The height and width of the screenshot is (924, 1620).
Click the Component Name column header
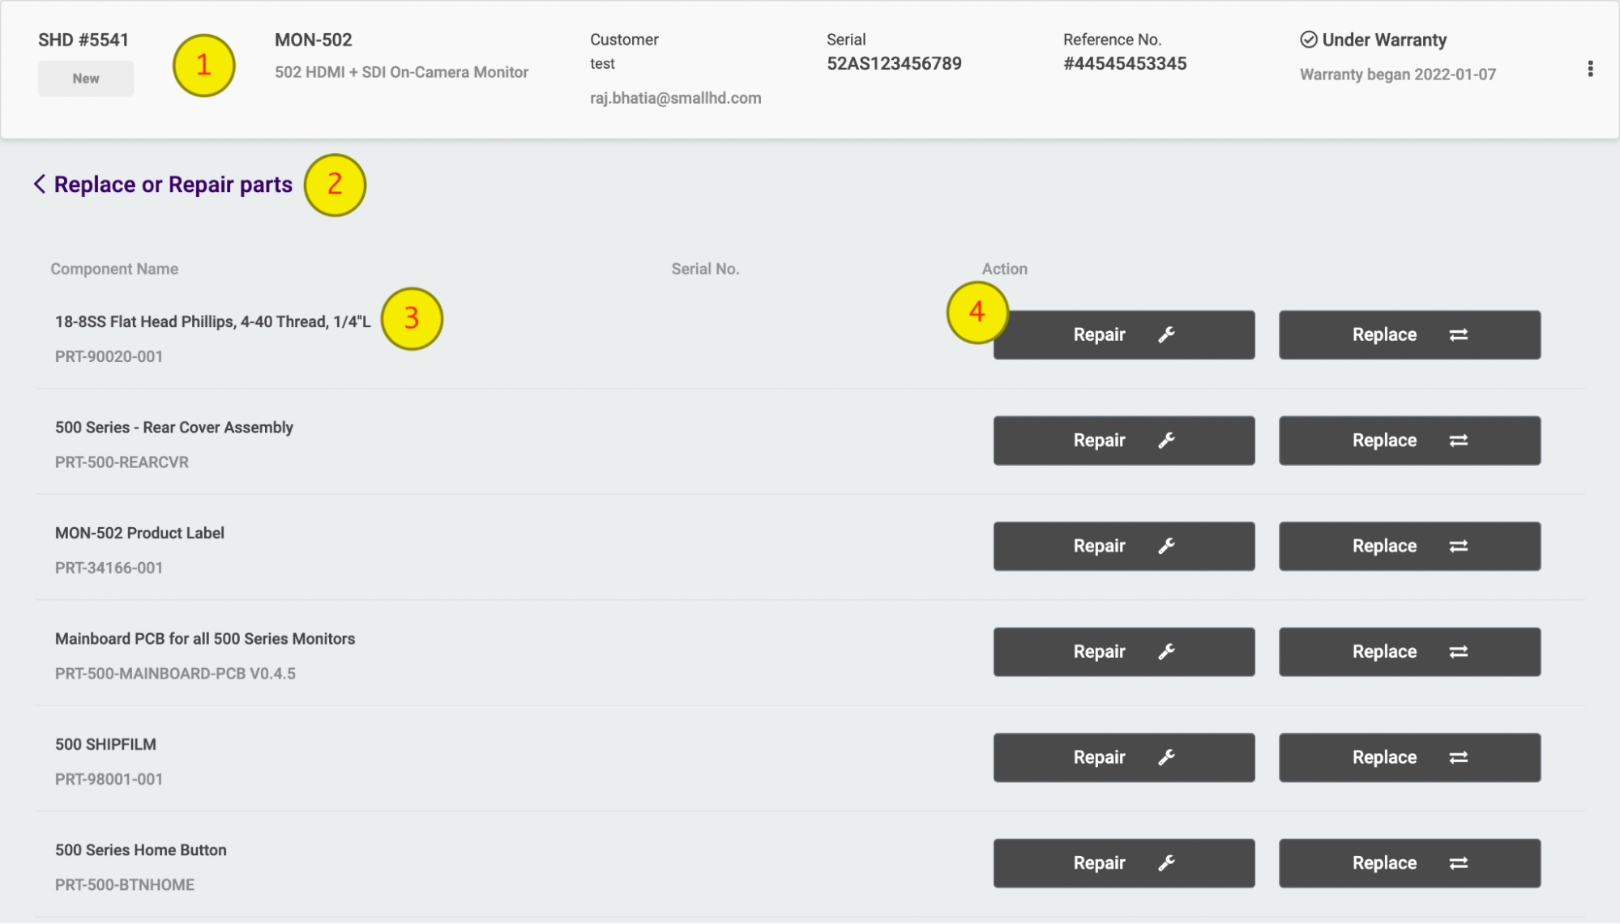coord(114,269)
